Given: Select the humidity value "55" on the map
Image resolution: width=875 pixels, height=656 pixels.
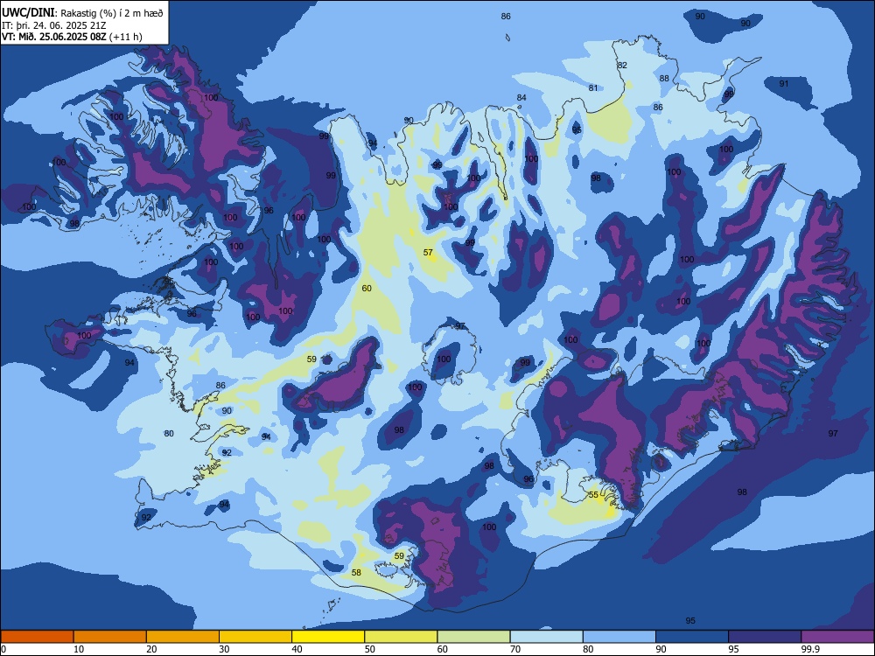Looking at the screenshot, I should pos(593,495).
